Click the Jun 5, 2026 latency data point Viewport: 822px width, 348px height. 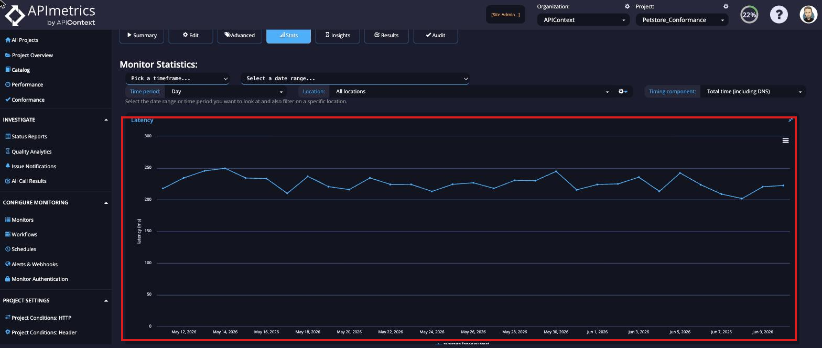(x=680, y=173)
